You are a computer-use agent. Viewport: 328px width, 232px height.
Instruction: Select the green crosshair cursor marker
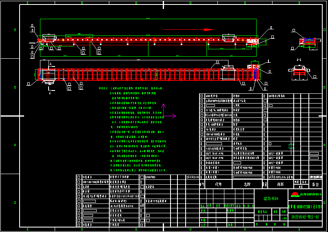coord(291,146)
